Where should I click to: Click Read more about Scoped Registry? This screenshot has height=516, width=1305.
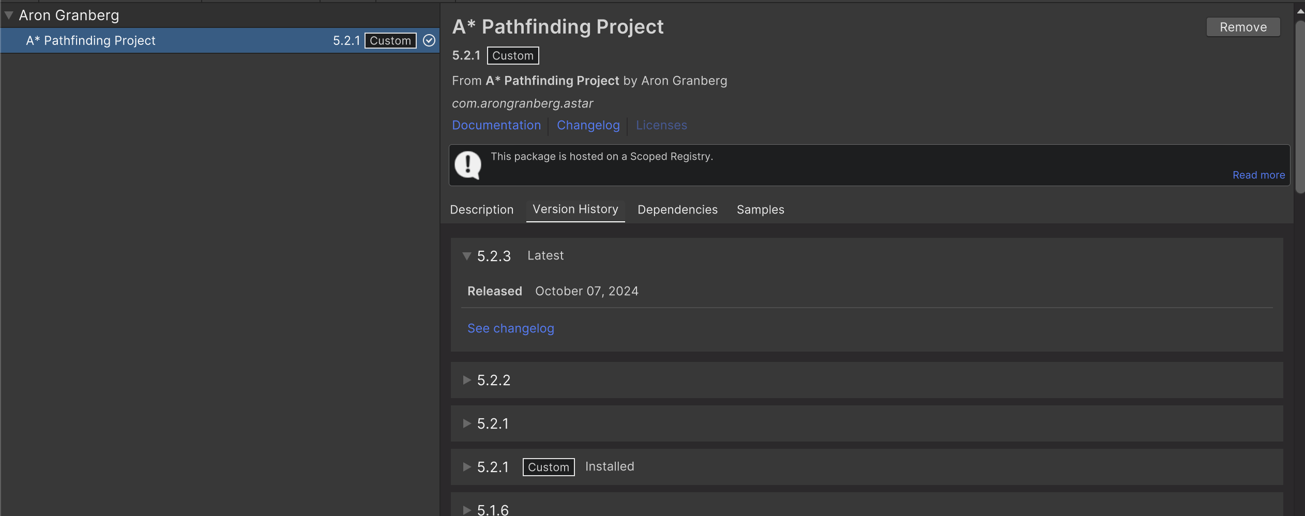point(1258,175)
